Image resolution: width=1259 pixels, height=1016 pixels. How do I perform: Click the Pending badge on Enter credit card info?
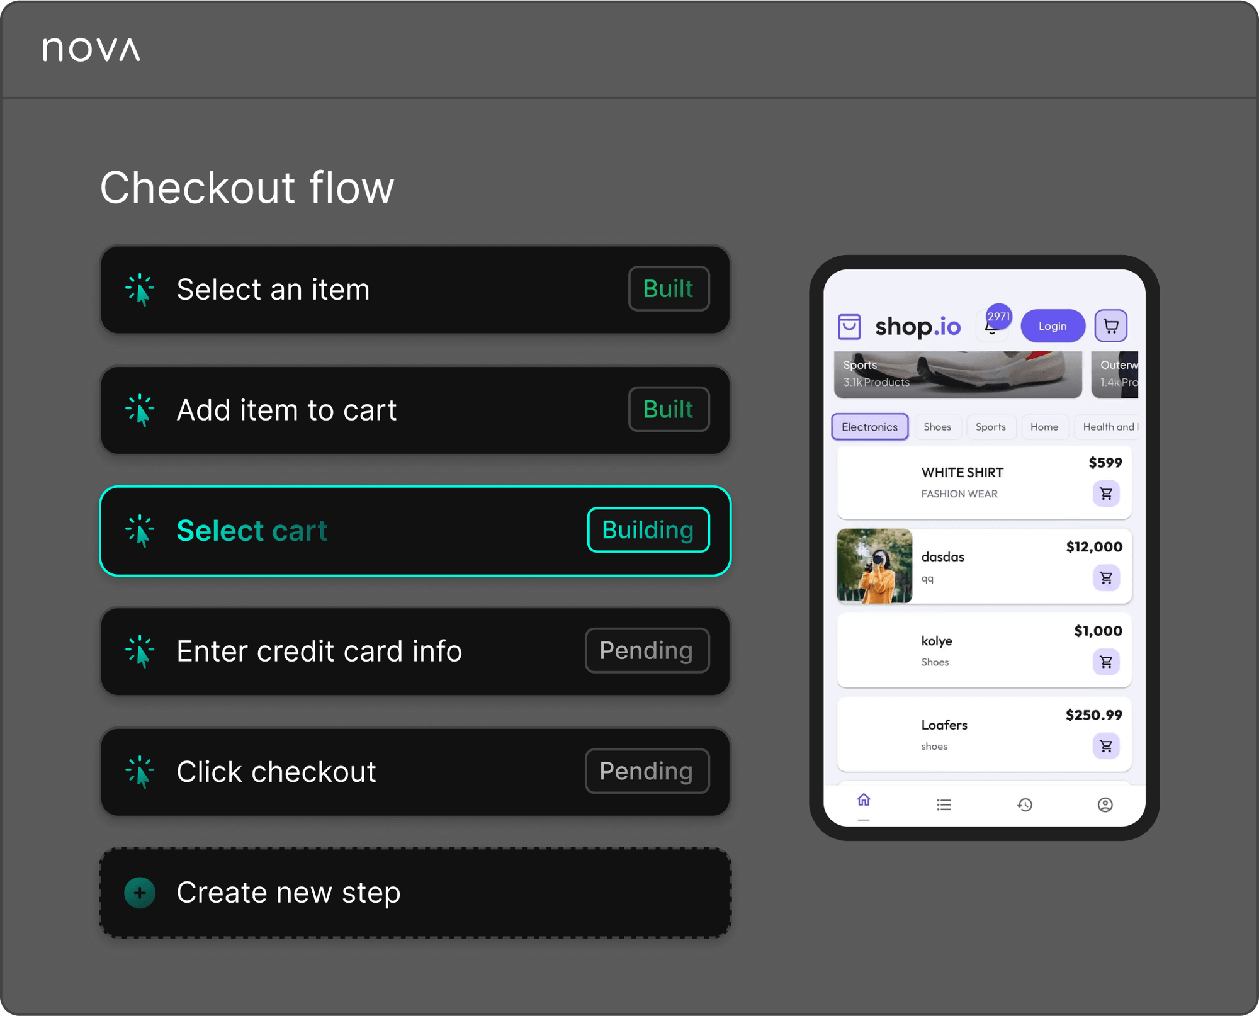647,650
